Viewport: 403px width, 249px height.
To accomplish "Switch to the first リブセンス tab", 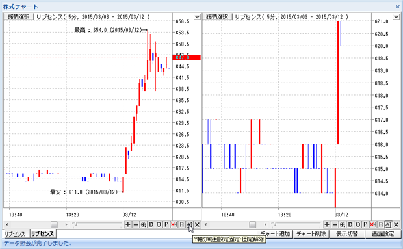I will 15,234.
